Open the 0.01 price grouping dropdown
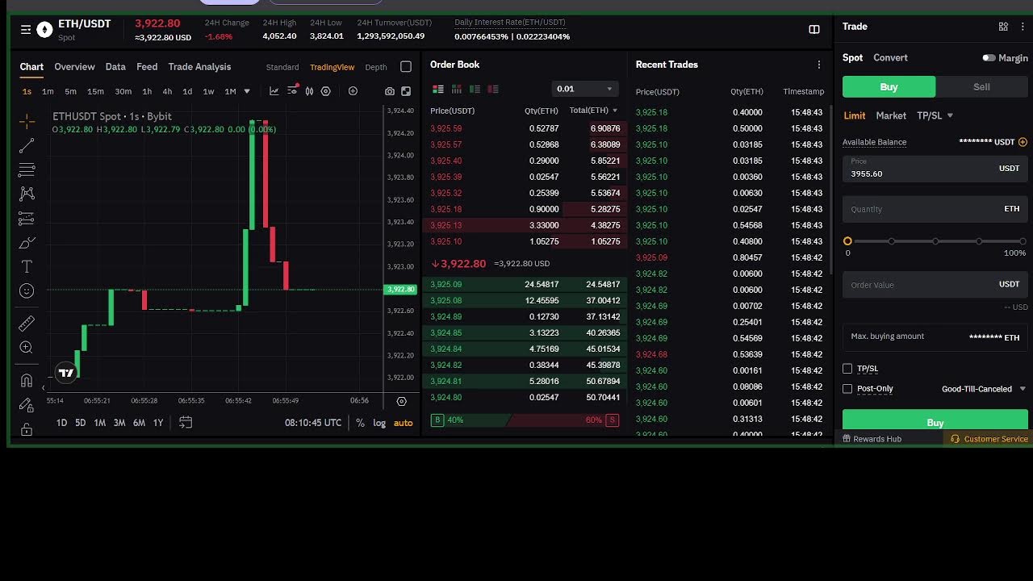The height and width of the screenshot is (581, 1033). point(585,89)
